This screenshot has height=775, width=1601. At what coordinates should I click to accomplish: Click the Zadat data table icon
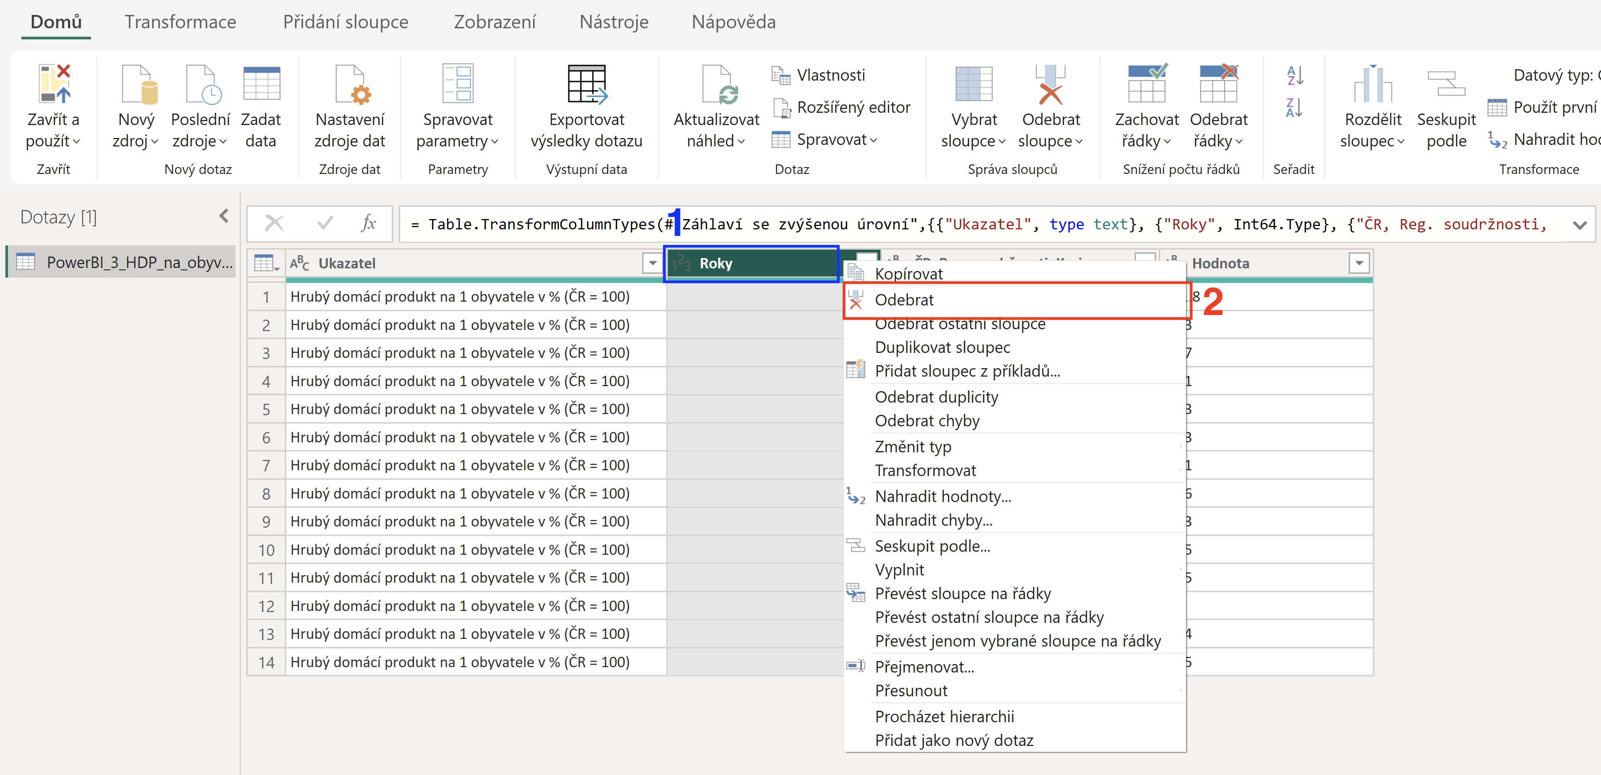click(x=261, y=83)
